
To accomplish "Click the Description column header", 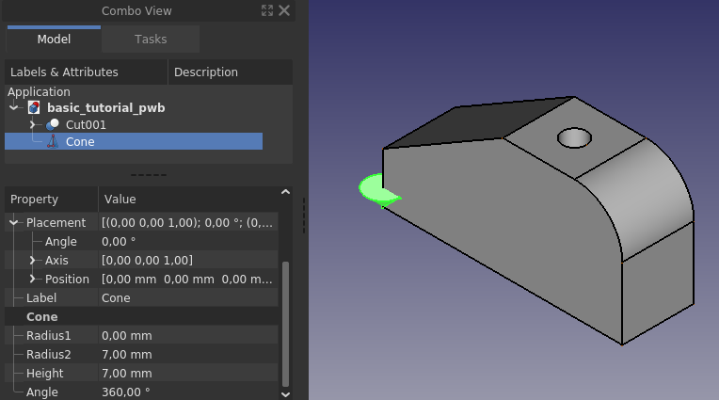I will [x=231, y=72].
